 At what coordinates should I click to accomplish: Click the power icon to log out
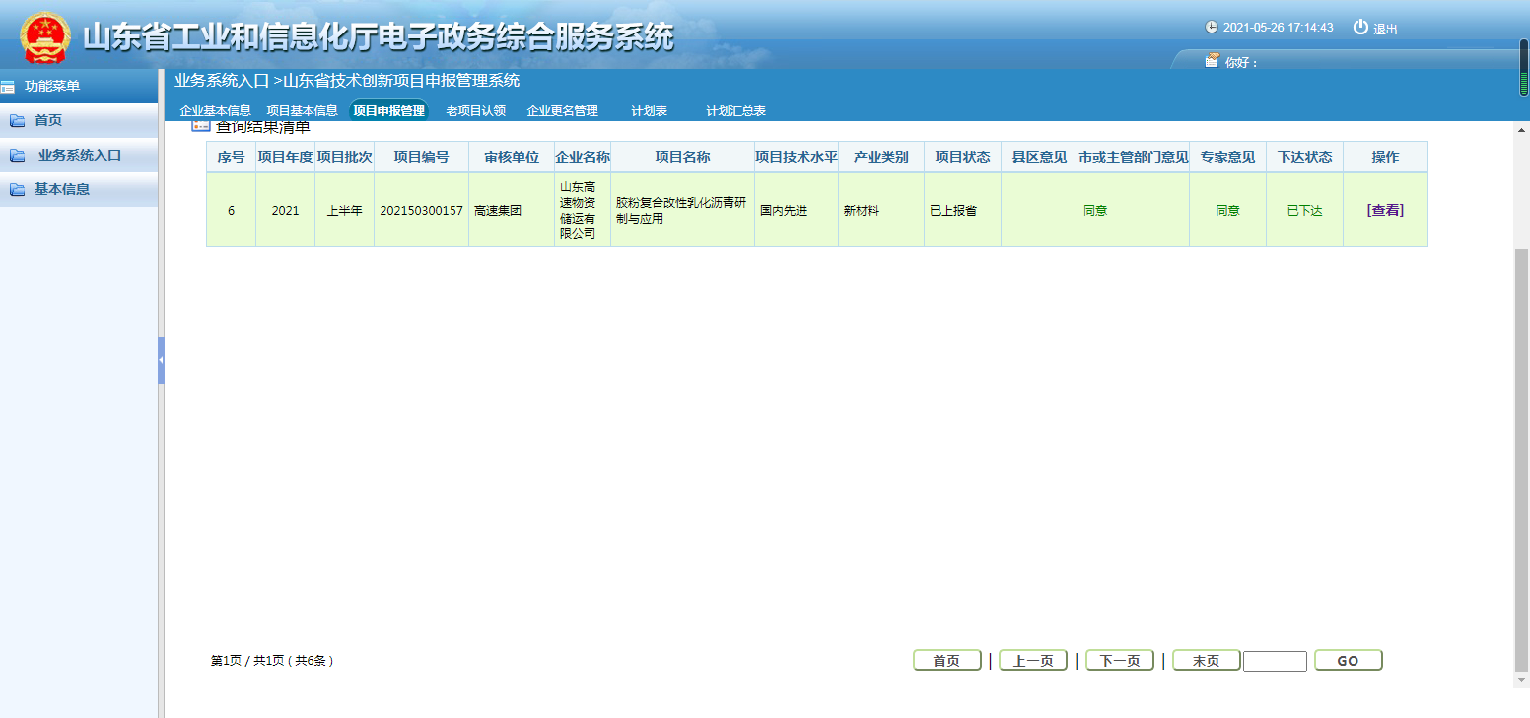(1360, 28)
